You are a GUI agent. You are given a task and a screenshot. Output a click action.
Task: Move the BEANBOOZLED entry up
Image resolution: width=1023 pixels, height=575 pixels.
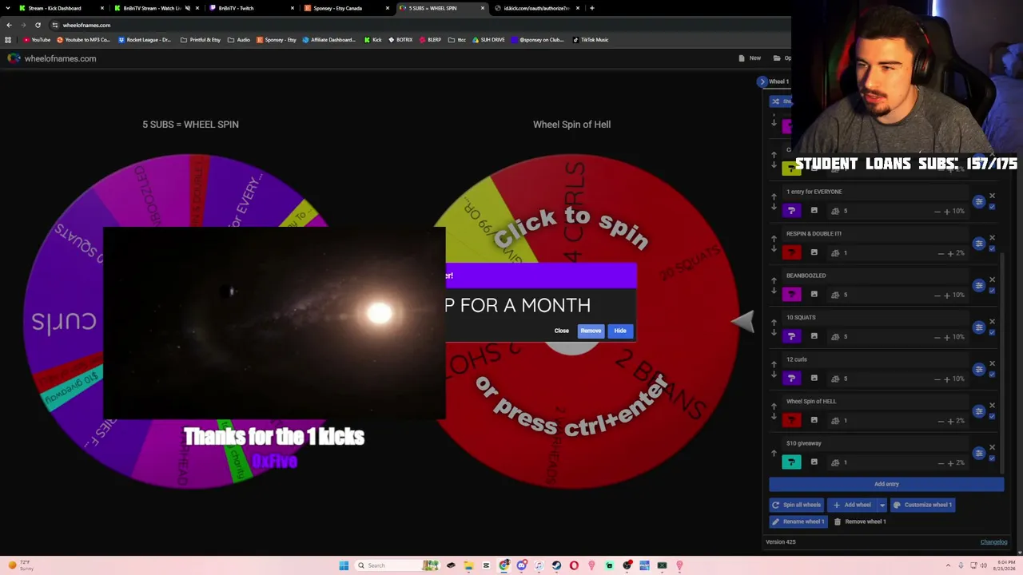point(774,281)
